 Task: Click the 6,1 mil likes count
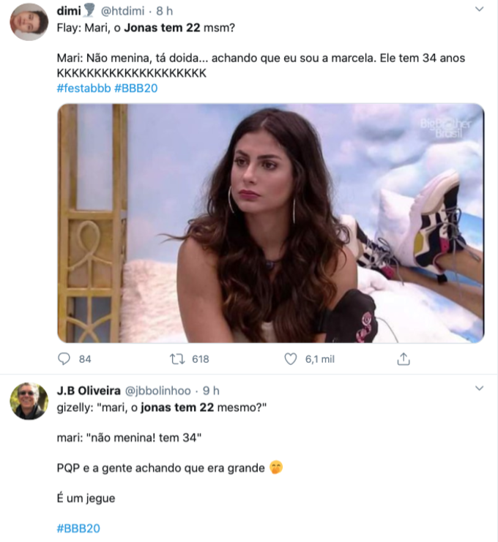(x=319, y=359)
